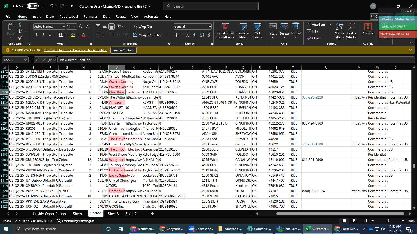
Task: Click Find & Select magnifier icon
Action: tap(352, 27)
